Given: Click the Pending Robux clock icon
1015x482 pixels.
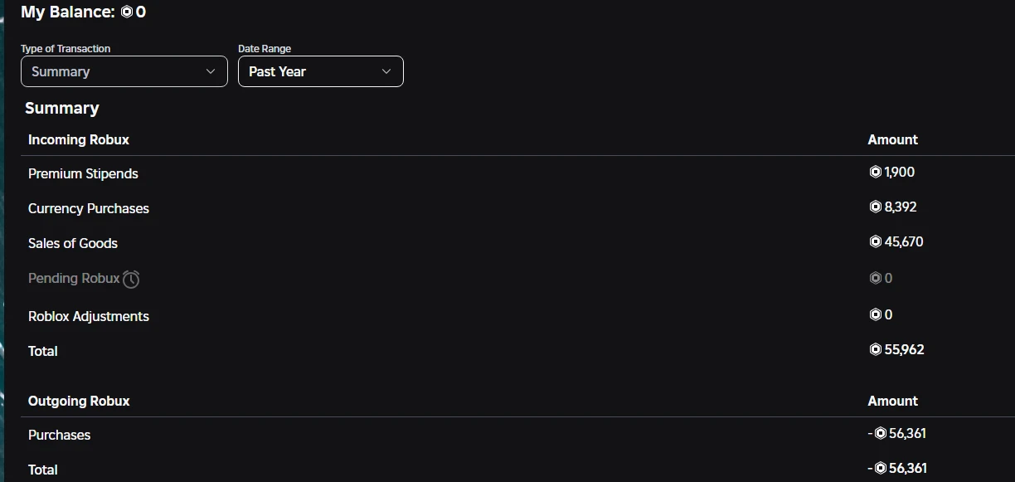Looking at the screenshot, I should click(x=131, y=280).
